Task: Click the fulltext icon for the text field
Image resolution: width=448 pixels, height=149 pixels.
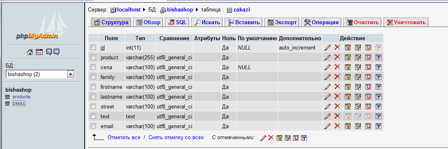Action: [x=378, y=116]
